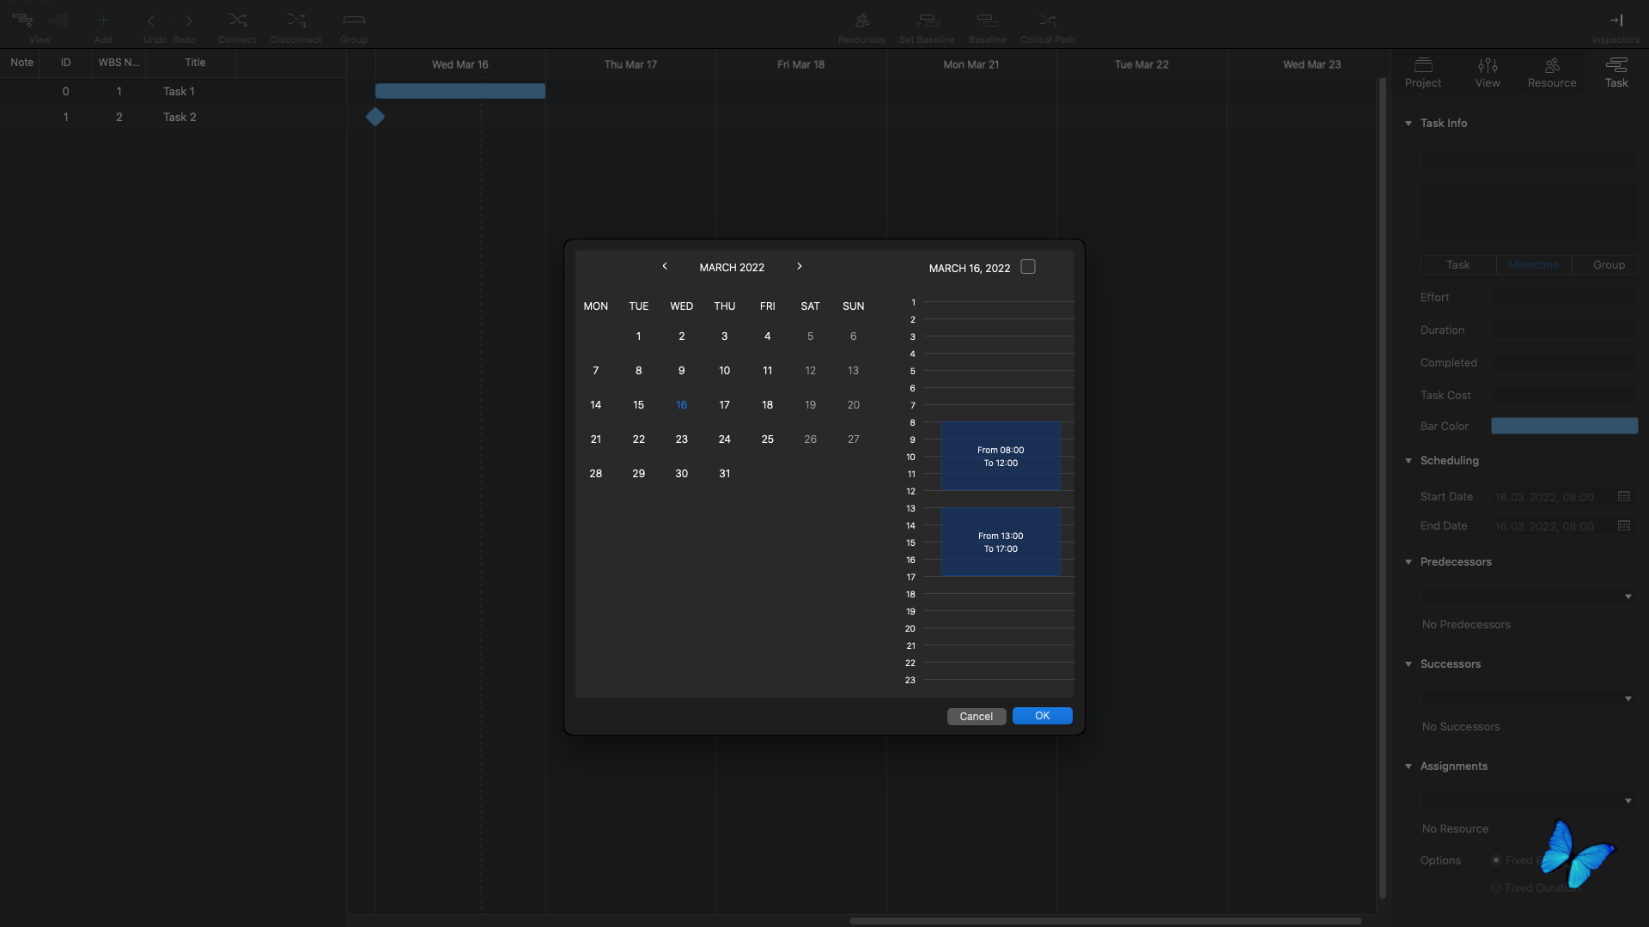Screen dimensions: 1649x927
Task: Click the Group toolbar icon
Action: (353, 21)
